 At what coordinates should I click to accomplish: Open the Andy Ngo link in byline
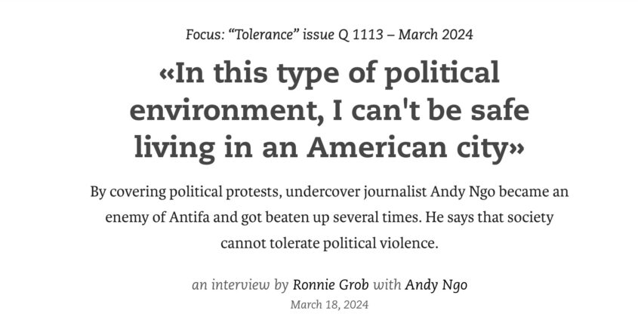[x=436, y=285]
